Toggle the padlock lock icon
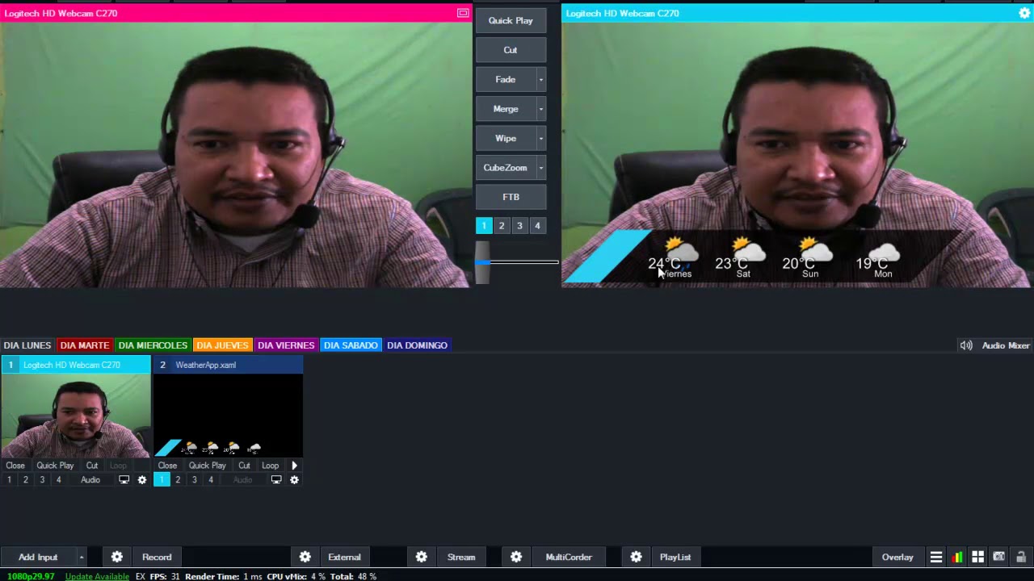The height and width of the screenshot is (581, 1034). pos(1021,557)
